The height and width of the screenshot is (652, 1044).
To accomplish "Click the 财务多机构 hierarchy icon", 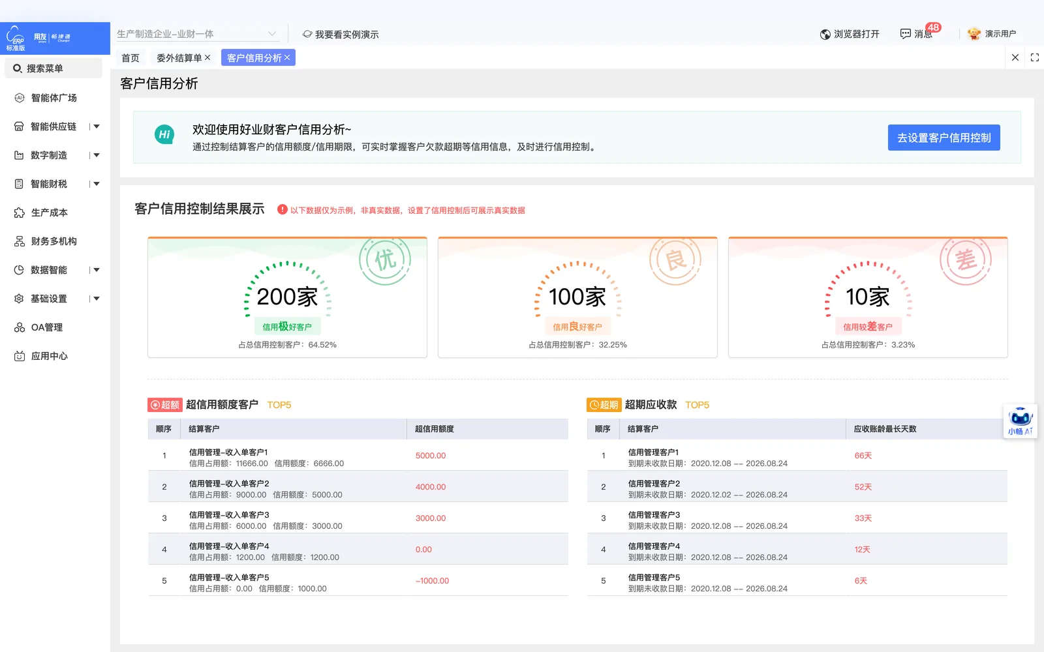I will (x=19, y=241).
